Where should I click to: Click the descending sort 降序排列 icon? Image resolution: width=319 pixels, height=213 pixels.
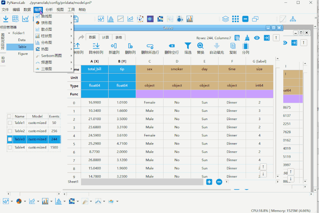[x=96, y=46]
